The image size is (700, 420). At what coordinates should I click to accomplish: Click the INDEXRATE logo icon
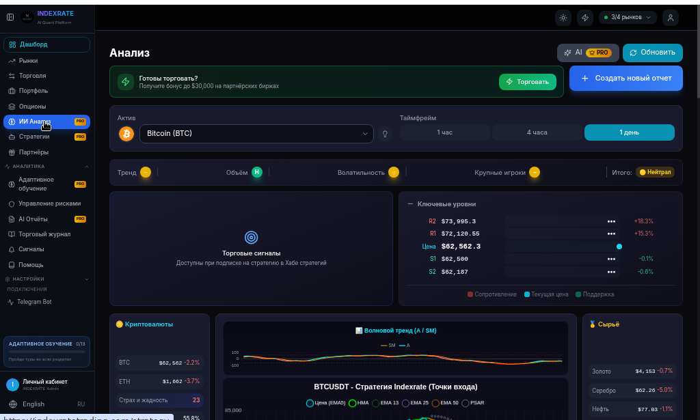[x=27, y=17]
